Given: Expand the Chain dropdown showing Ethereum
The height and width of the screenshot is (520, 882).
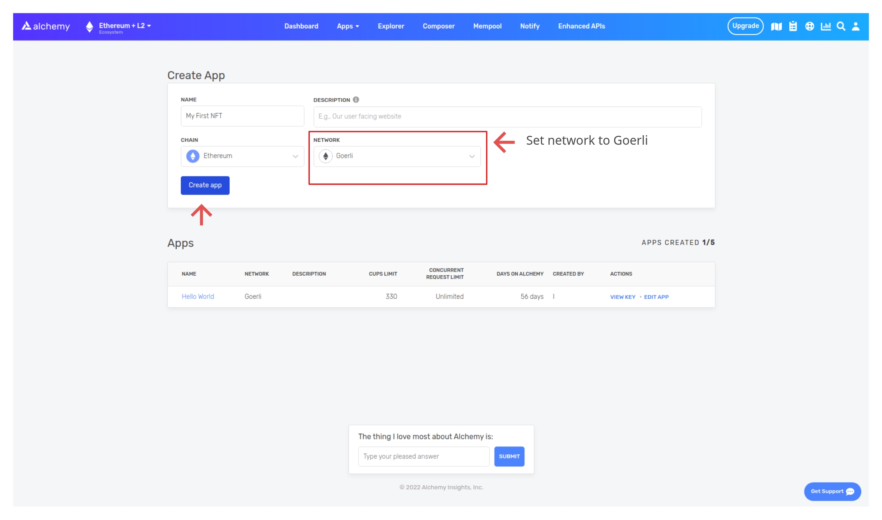Looking at the screenshot, I should [242, 156].
